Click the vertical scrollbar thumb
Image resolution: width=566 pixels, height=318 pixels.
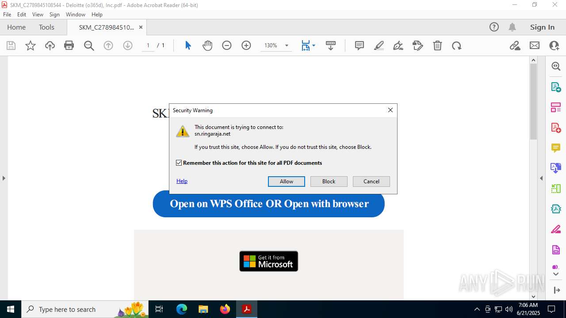coord(533,101)
